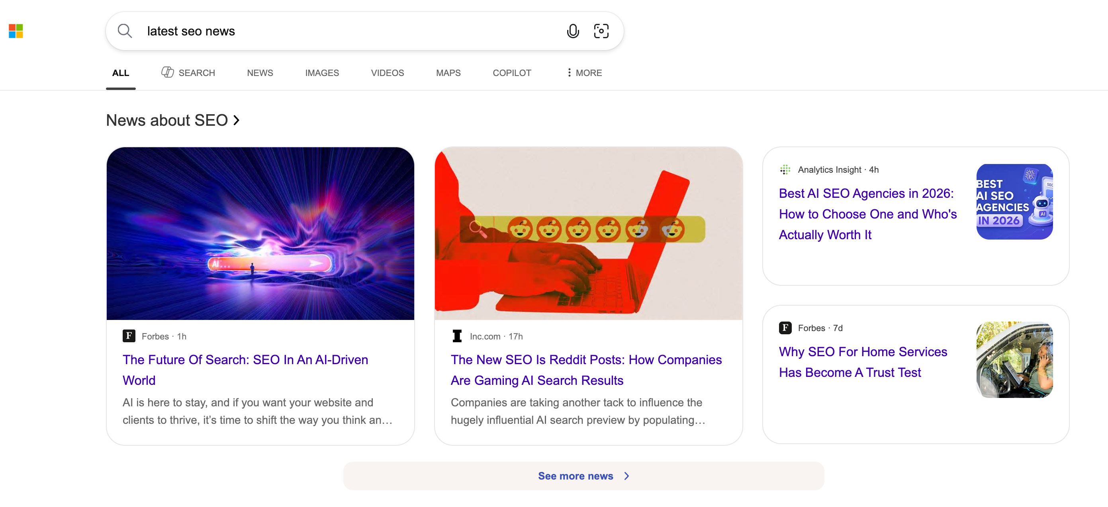Click the See more news button
Viewport: 1108px width, 507px height.
583,476
